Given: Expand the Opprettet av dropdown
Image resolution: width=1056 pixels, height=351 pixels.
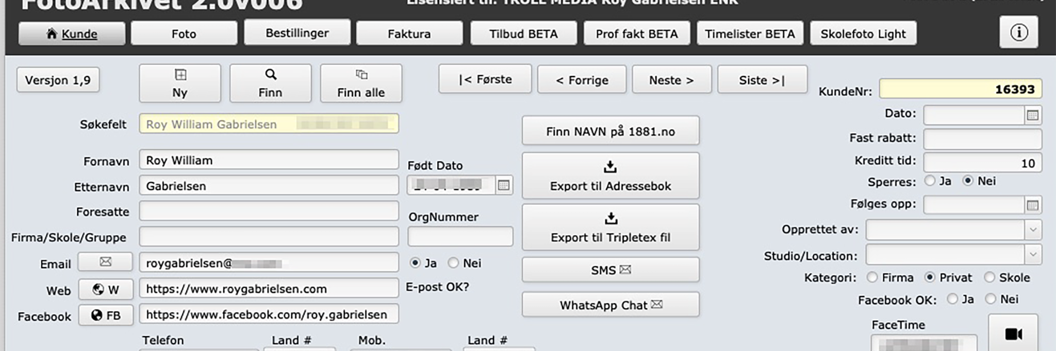Looking at the screenshot, I should tap(1032, 230).
